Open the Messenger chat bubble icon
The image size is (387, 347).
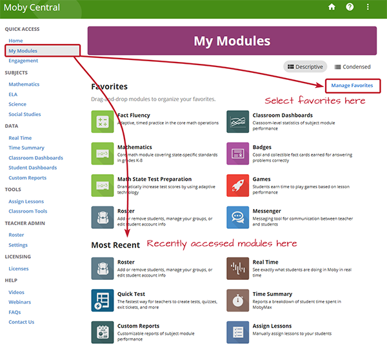237,217
